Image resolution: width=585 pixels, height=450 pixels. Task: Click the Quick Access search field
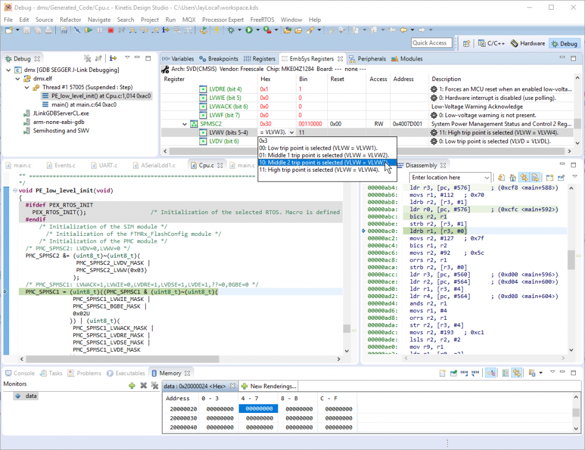coord(431,43)
